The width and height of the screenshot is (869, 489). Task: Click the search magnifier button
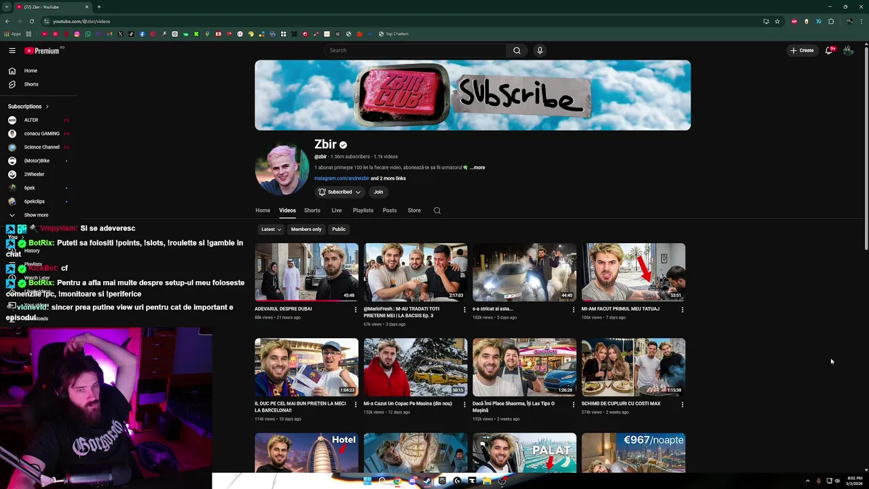[x=517, y=50]
